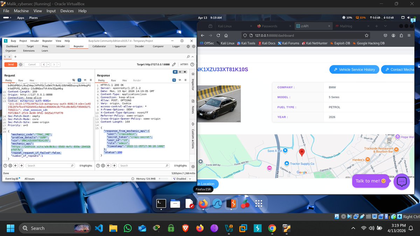Switch to the Proxy tab in Burp
420x236 pixels.
[45, 46]
